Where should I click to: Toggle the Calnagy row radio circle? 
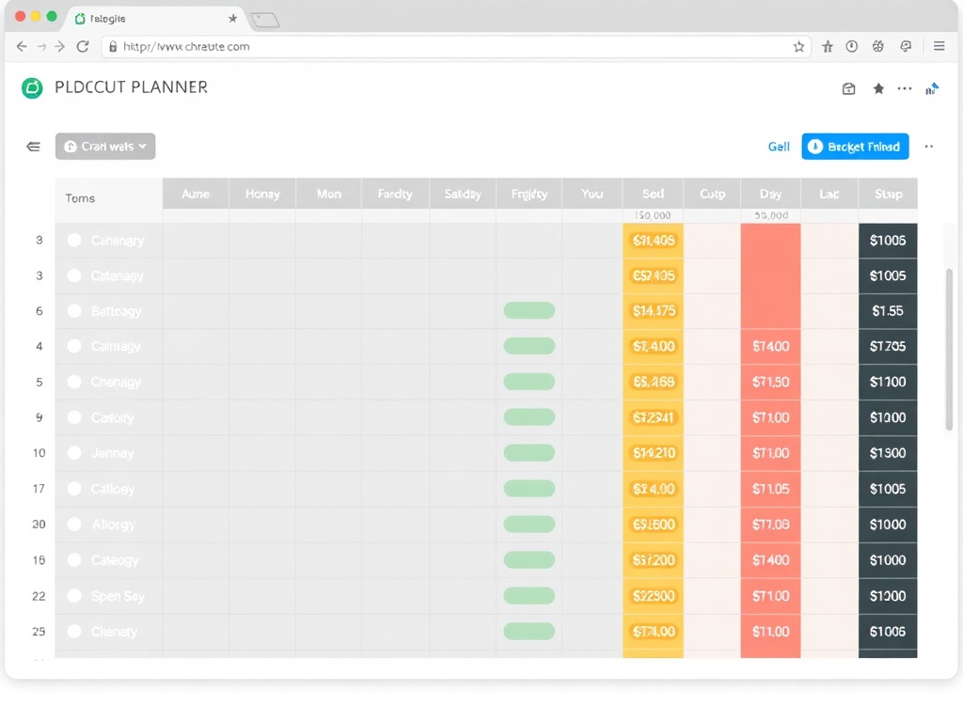[x=74, y=346]
